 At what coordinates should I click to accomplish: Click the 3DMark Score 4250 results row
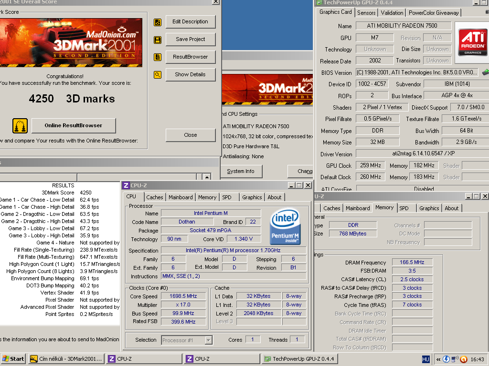[60, 193]
